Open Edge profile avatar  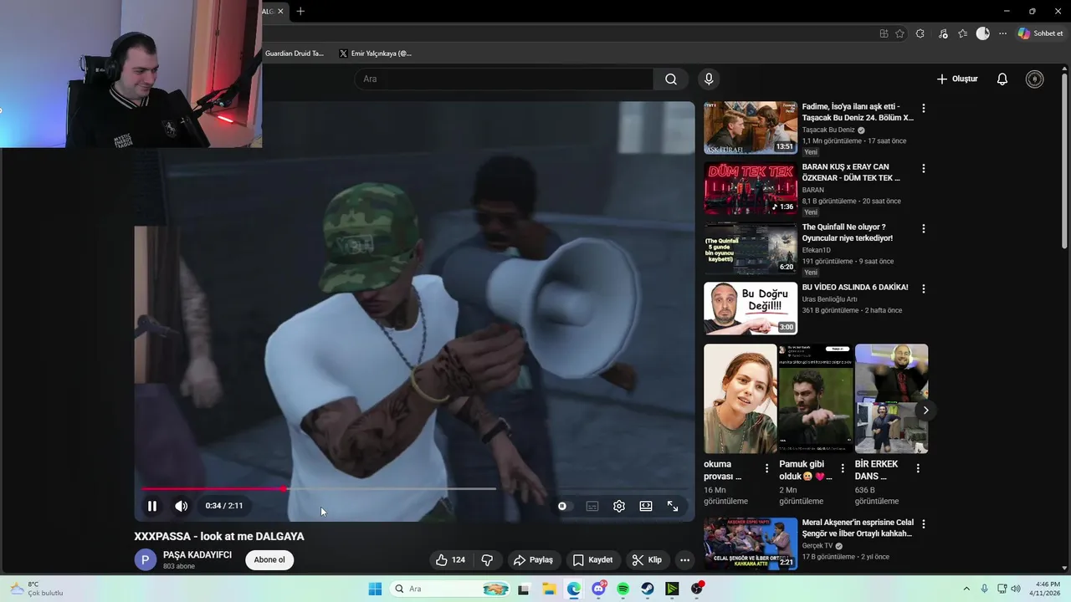click(983, 33)
